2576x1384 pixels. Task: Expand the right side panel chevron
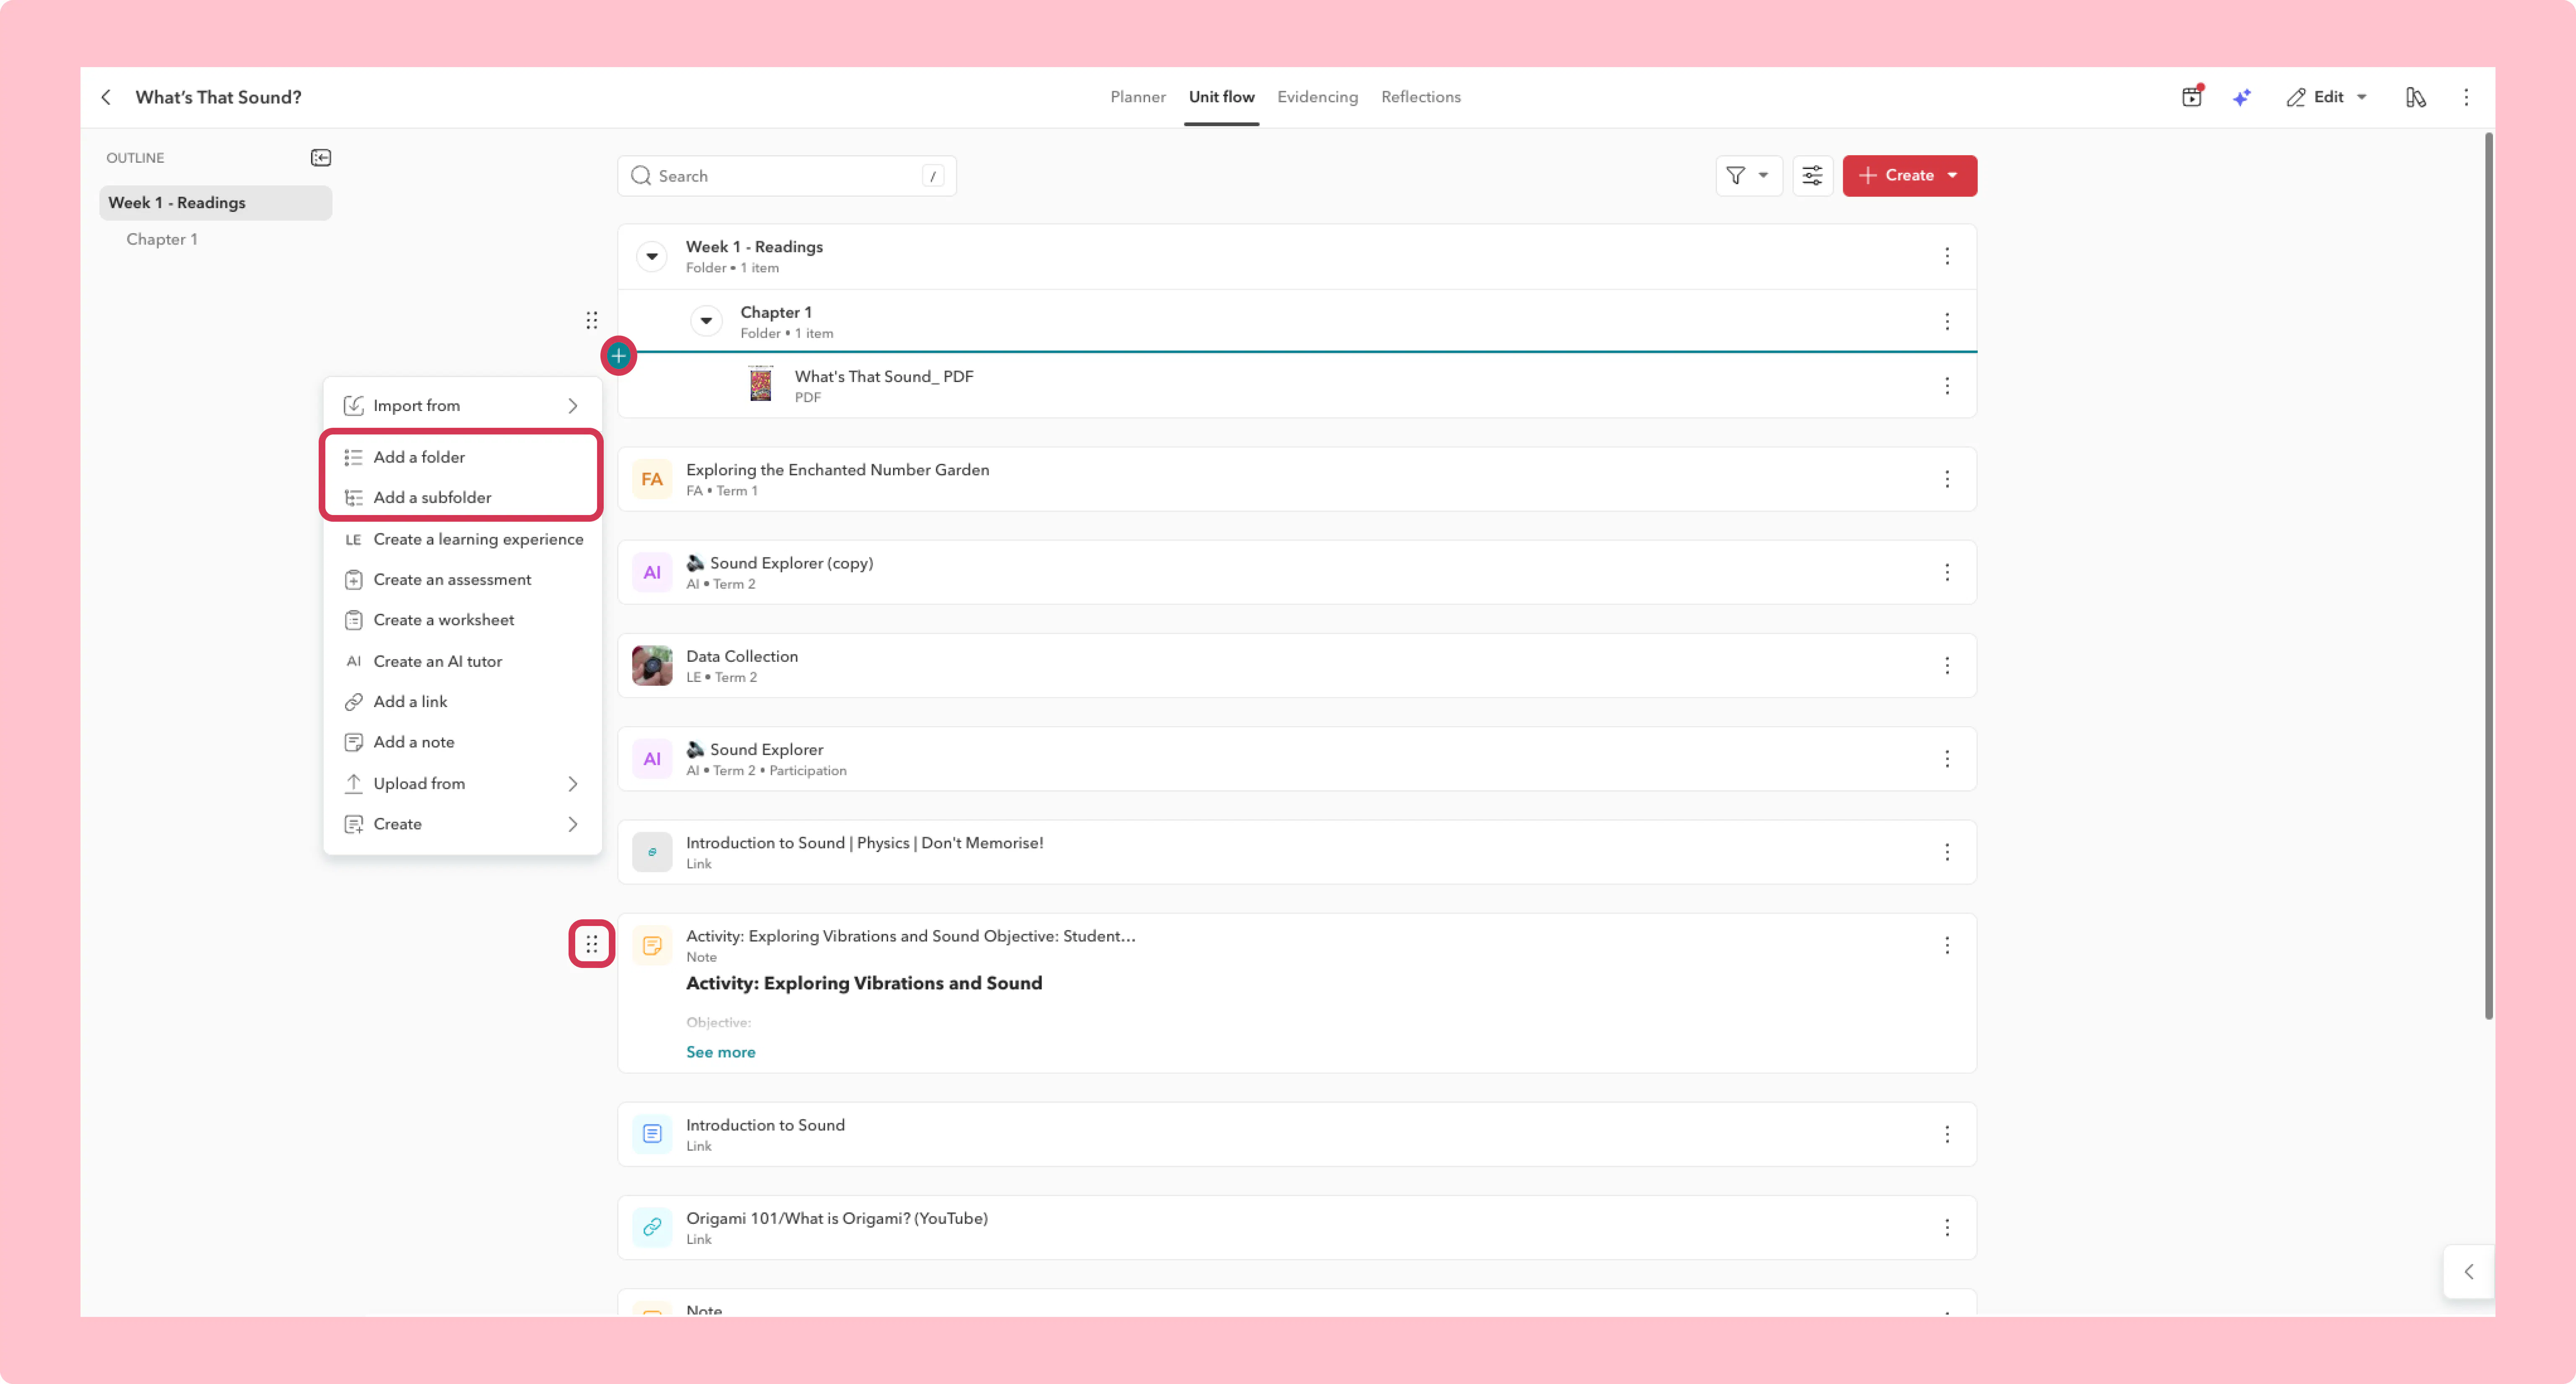2469,1272
